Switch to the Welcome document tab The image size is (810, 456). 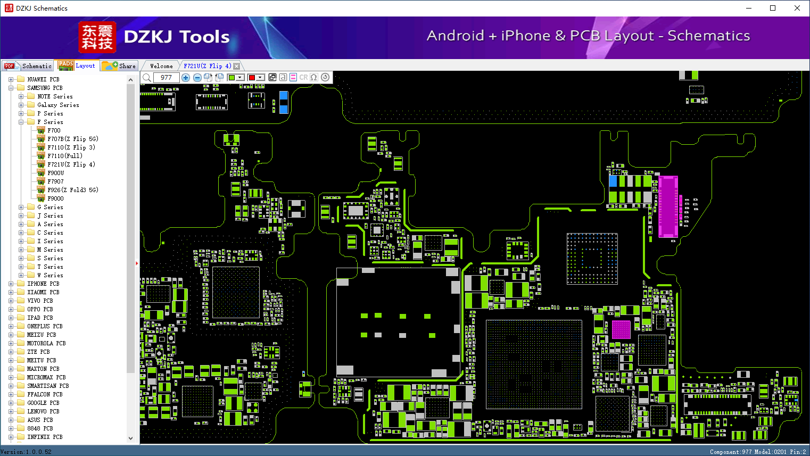pos(161,66)
